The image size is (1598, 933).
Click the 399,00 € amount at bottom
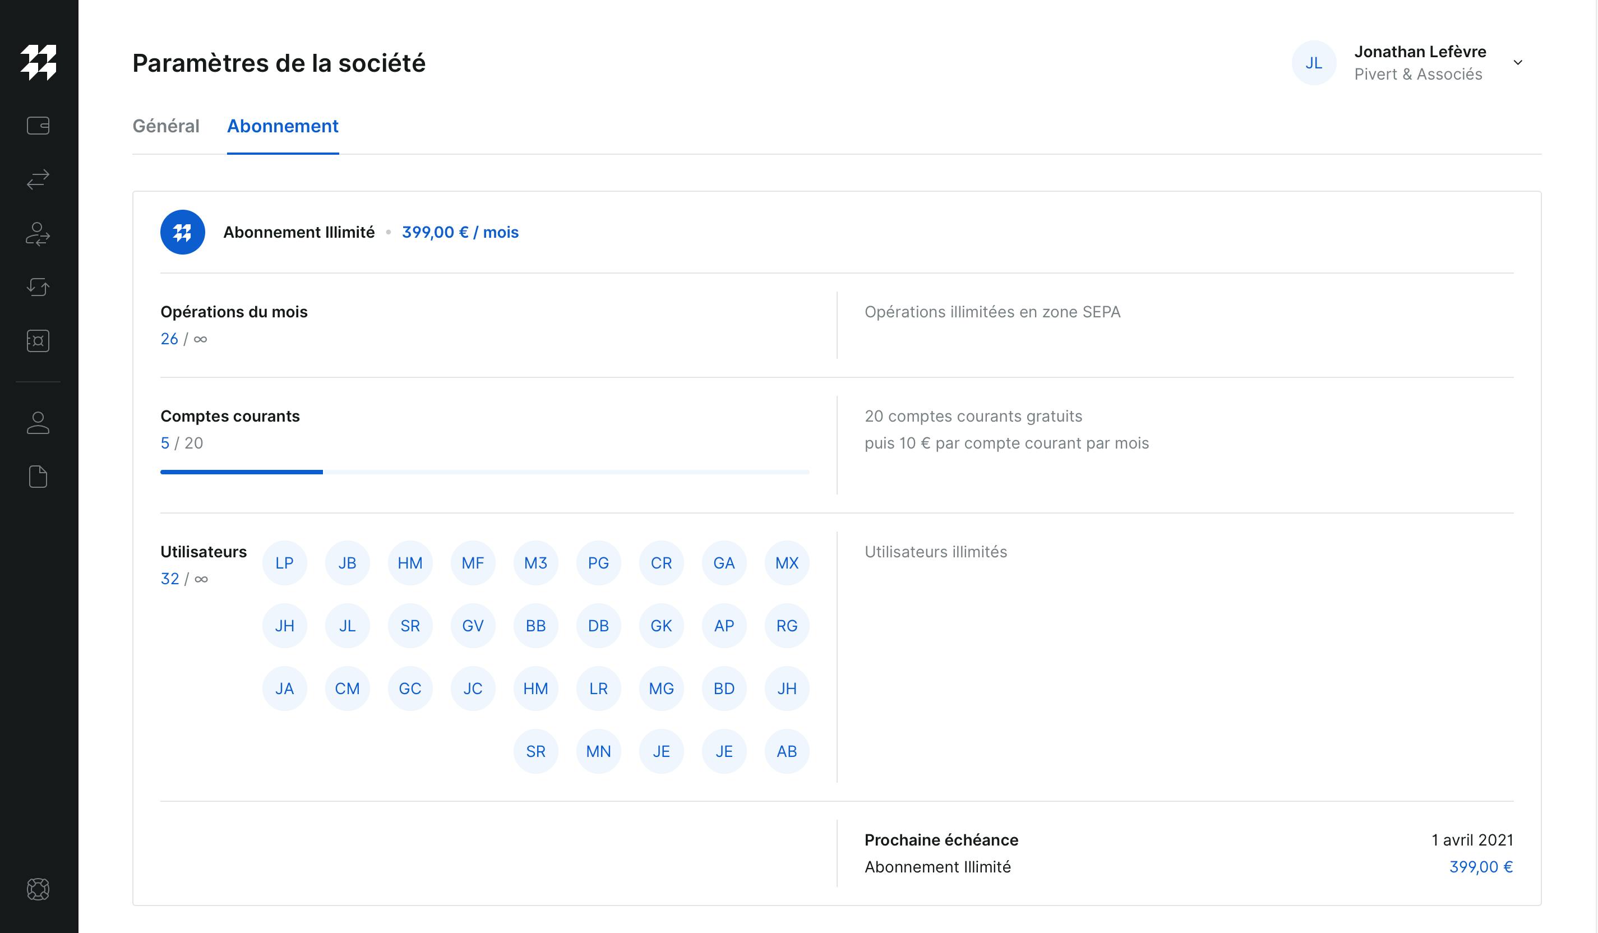coord(1481,866)
